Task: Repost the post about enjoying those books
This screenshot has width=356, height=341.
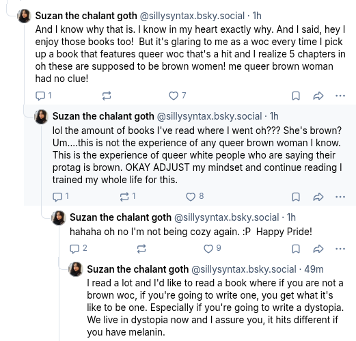Action: (107, 96)
